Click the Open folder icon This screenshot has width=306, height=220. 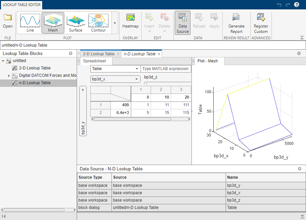point(7,17)
